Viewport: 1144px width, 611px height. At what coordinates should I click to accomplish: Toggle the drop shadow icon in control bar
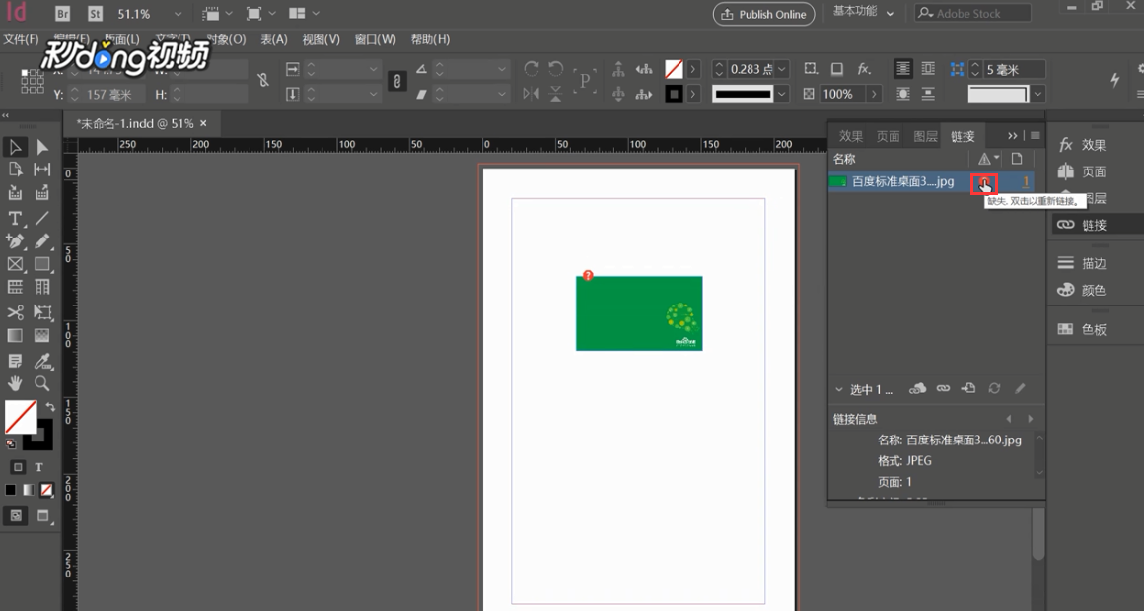(837, 69)
